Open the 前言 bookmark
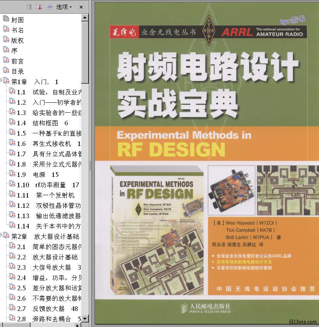The width and height of the screenshot is (319, 327). pos(18,61)
